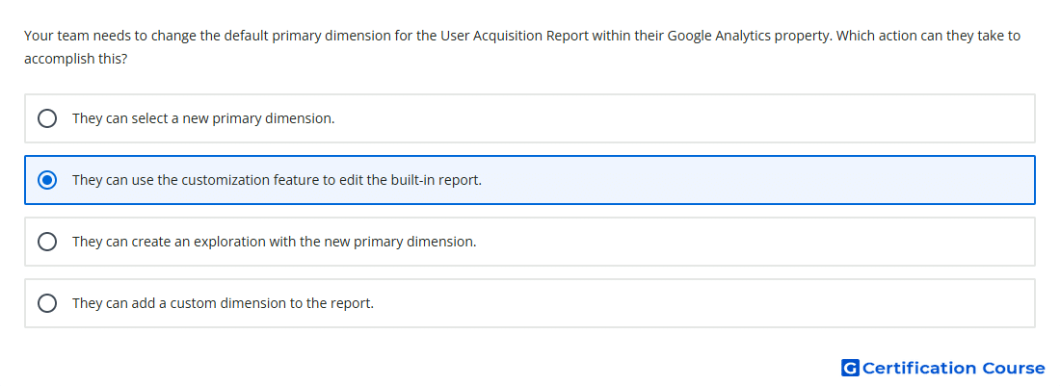The width and height of the screenshot is (1060, 386).
Task: Choose radio for 'create an exploration' answer
Action: (x=47, y=242)
